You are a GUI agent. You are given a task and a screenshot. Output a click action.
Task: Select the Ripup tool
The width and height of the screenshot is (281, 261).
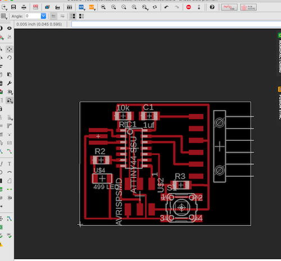click(9, 151)
